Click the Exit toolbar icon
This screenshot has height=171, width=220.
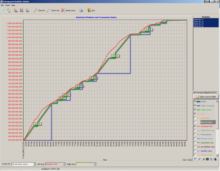[x=91, y=10]
